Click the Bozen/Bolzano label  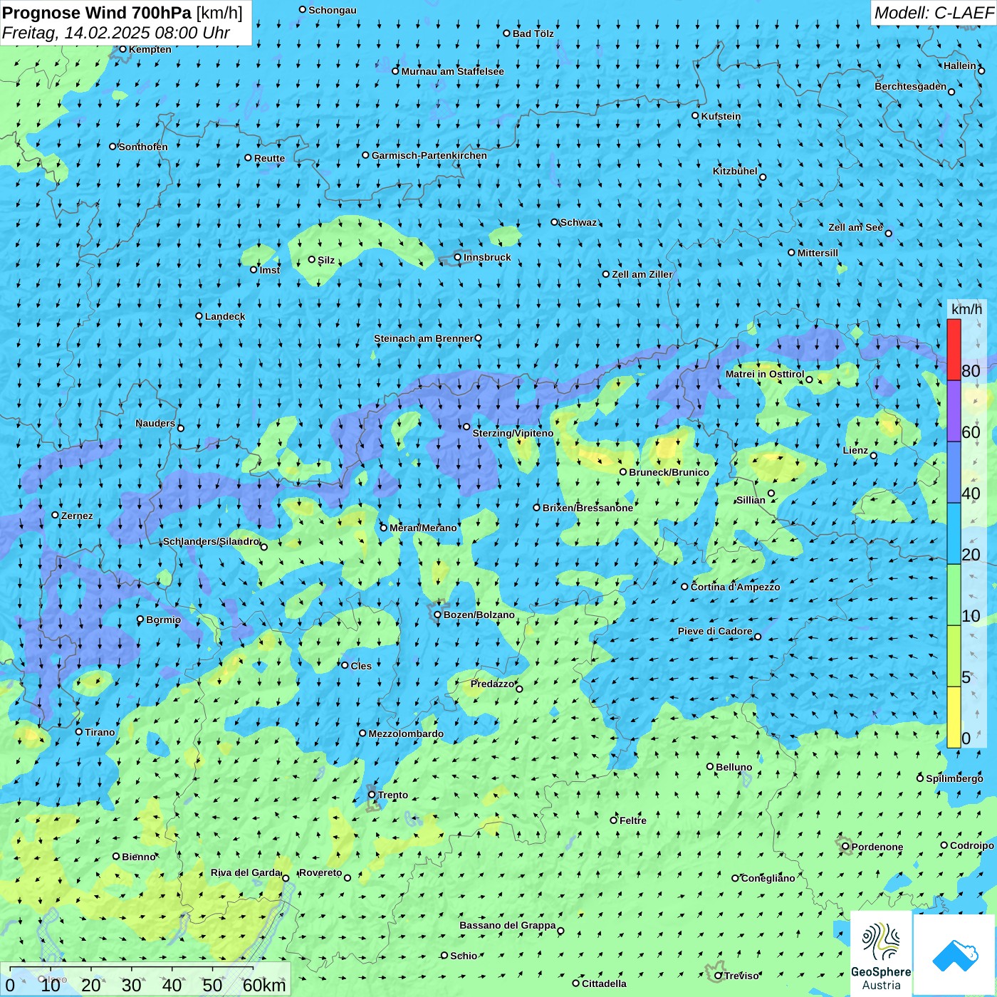(479, 615)
